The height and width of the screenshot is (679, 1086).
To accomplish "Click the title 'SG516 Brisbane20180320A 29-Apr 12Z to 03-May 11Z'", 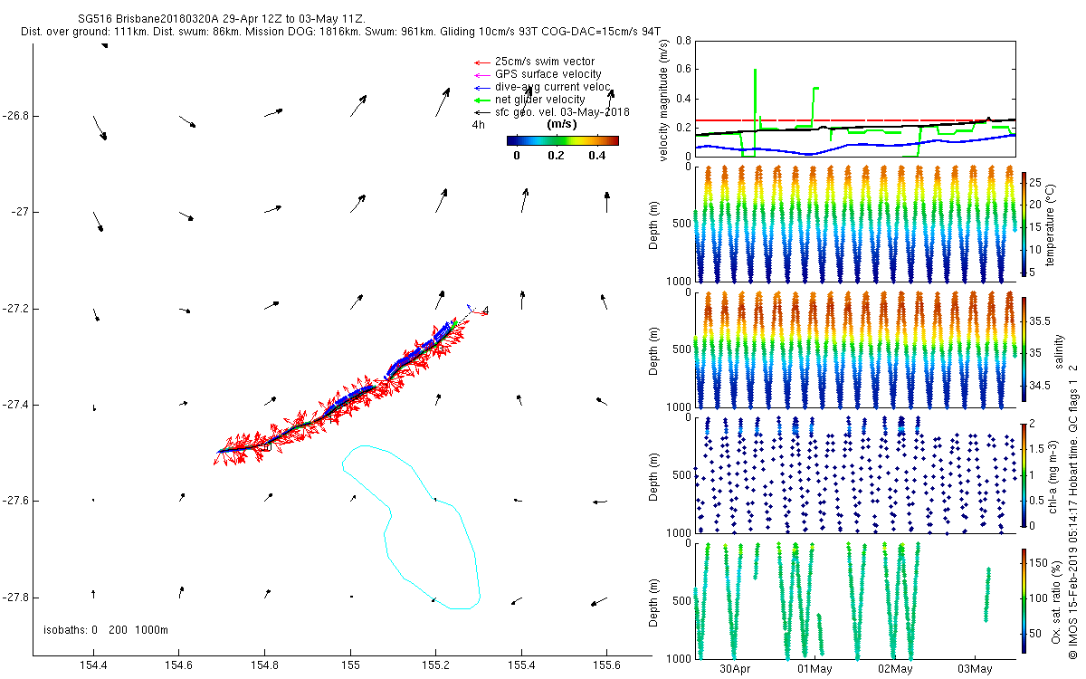I will point(221,19).
